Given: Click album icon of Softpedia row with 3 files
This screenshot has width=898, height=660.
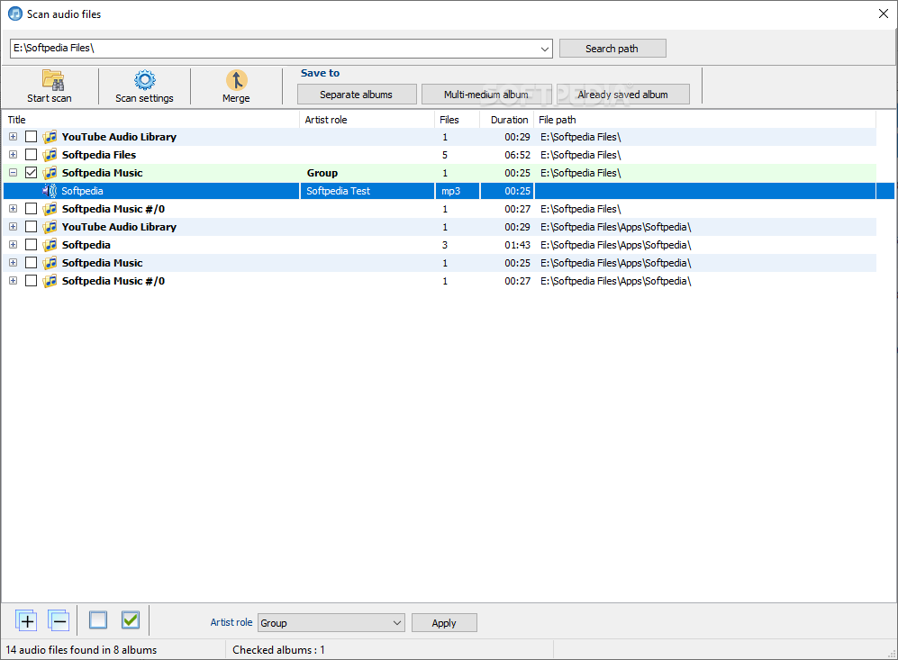Looking at the screenshot, I should pos(50,245).
